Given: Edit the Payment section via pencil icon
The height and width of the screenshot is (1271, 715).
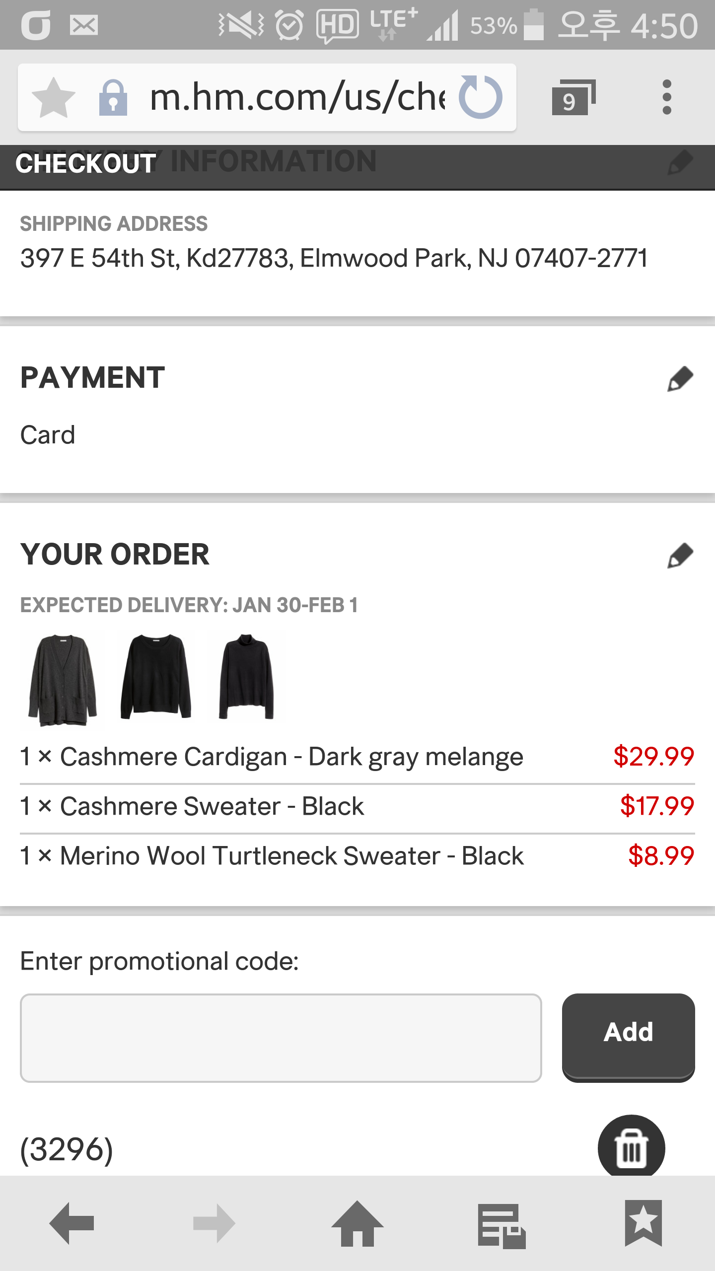Looking at the screenshot, I should click(680, 379).
